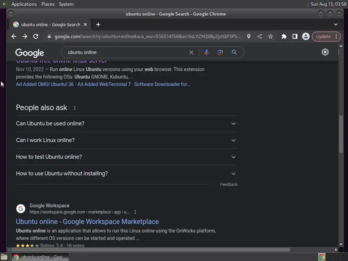348x261 pixels.
Task: Click the Google Workspace favicon
Action: click(x=21, y=209)
